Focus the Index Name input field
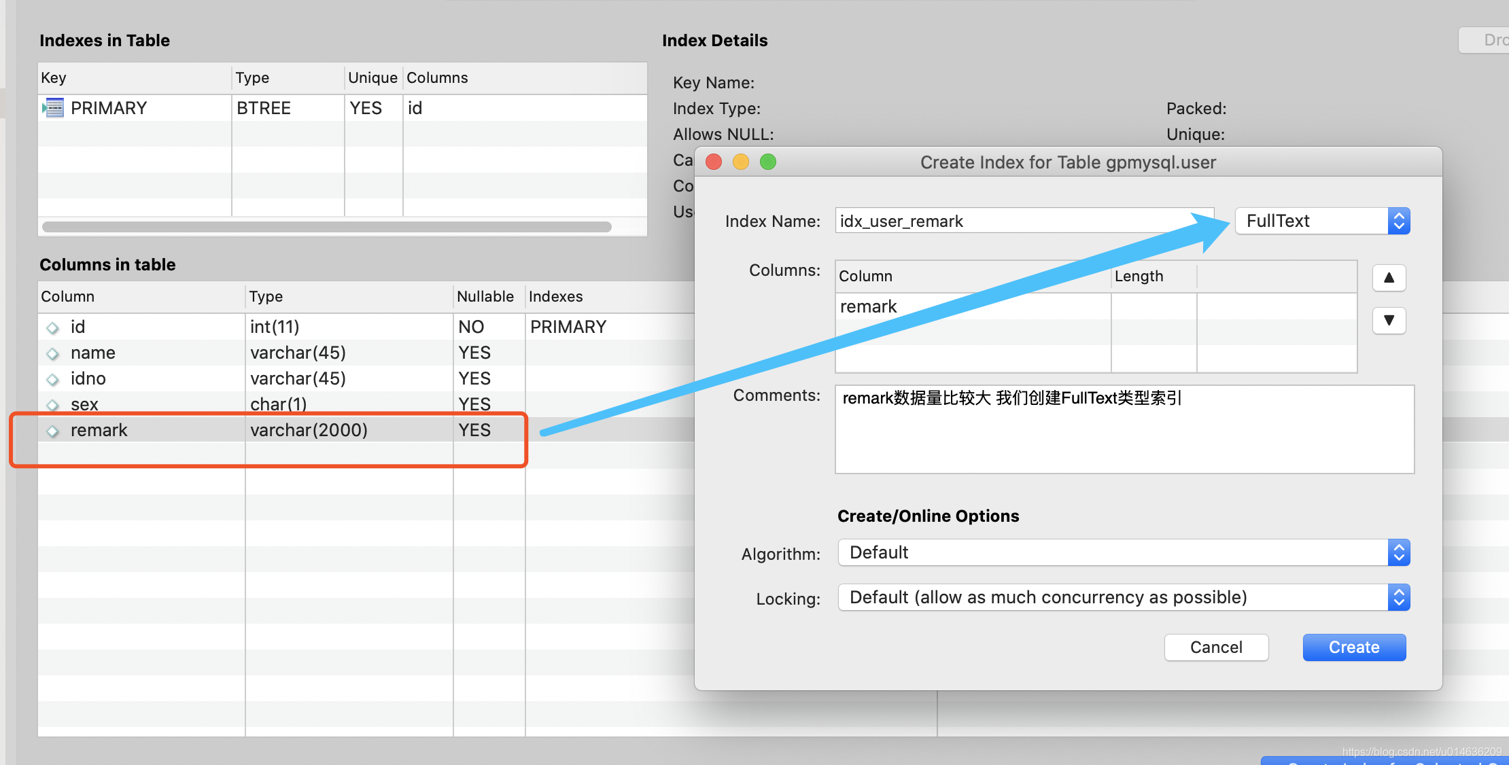Image resolution: width=1509 pixels, height=765 pixels. click(x=1024, y=221)
